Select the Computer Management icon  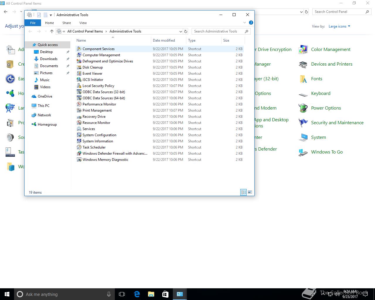(79, 55)
